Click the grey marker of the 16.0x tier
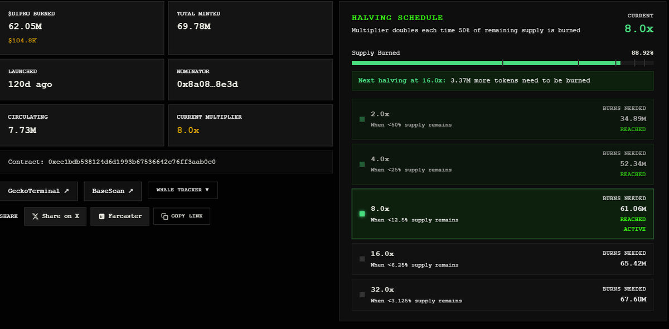The height and width of the screenshot is (329, 669). click(362, 259)
